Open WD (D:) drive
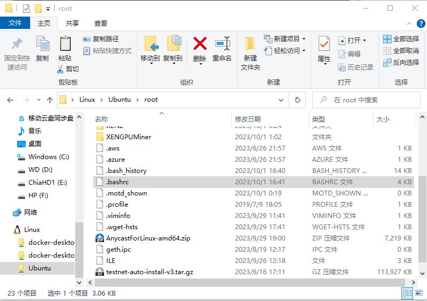 click(x=35, y=170)
